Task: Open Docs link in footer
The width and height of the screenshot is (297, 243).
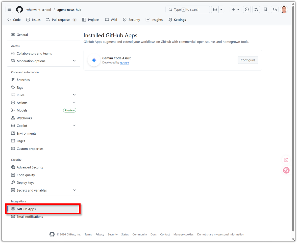Action: click(x=154, y=234)
